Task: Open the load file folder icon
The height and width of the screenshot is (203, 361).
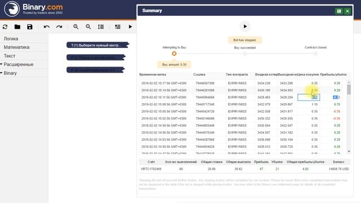Action: (x=17, y=27)
